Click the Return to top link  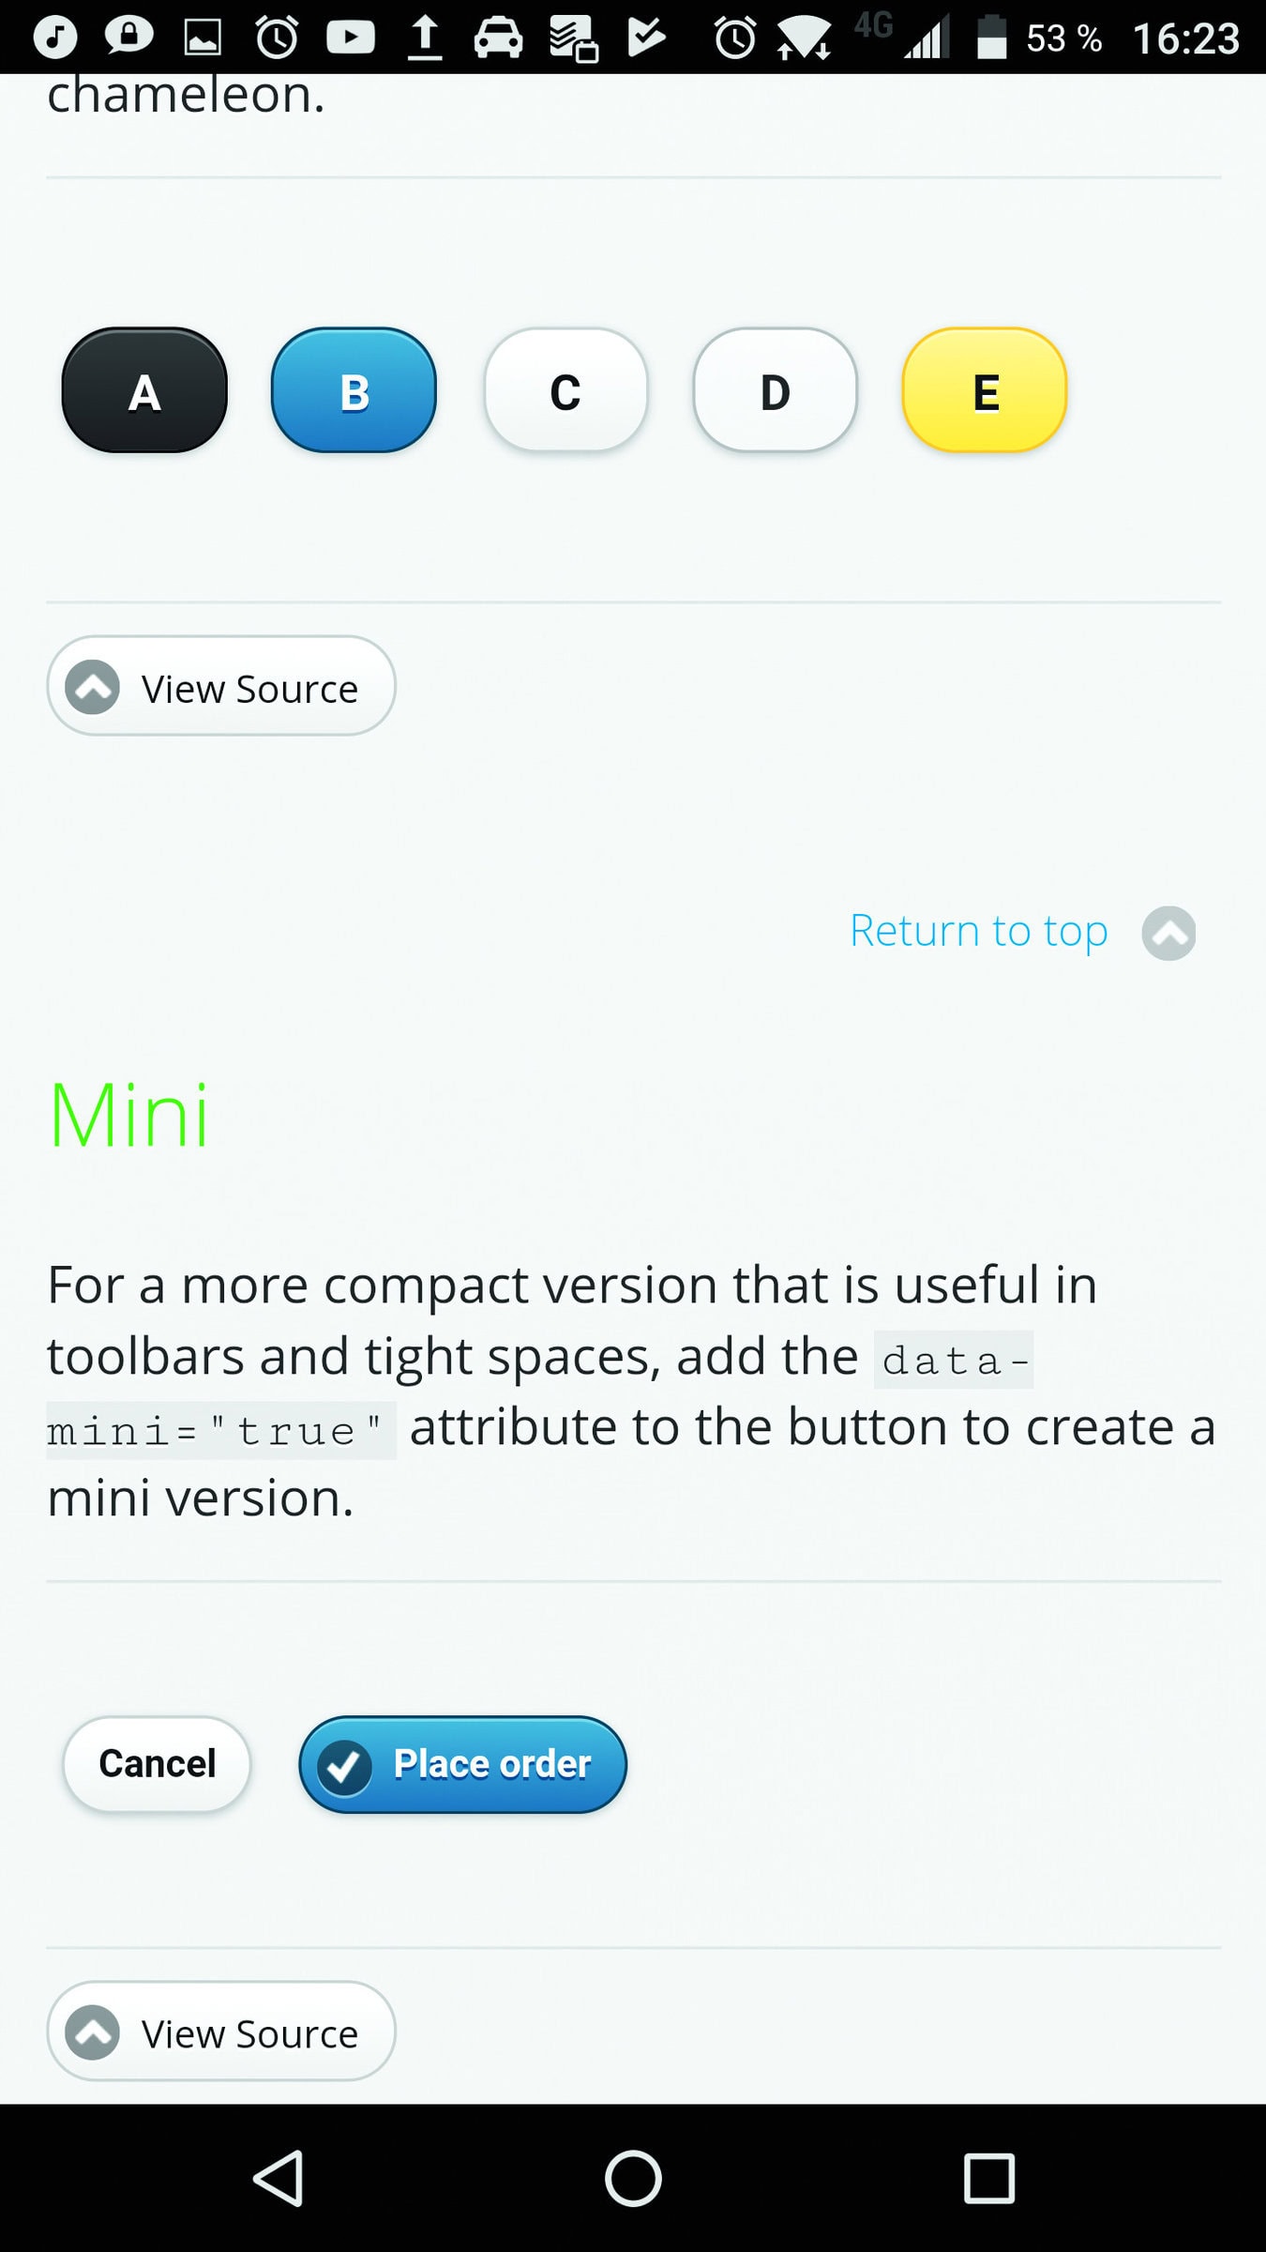tap(978, 931)
